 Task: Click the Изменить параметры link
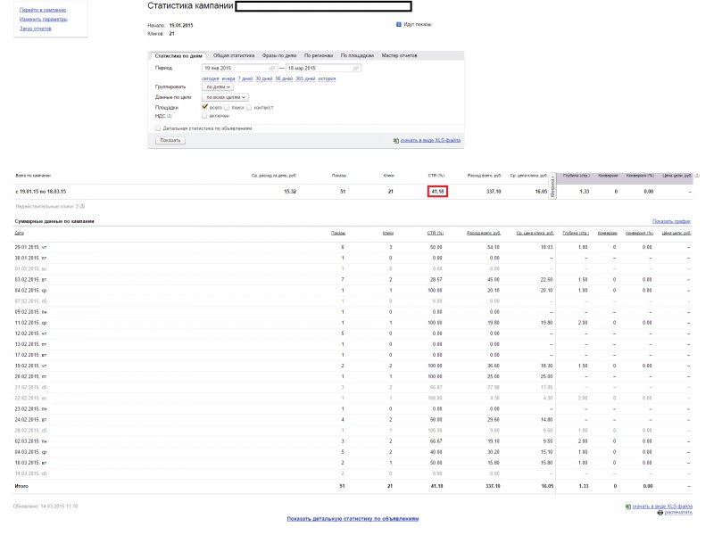tap(43, 19)
